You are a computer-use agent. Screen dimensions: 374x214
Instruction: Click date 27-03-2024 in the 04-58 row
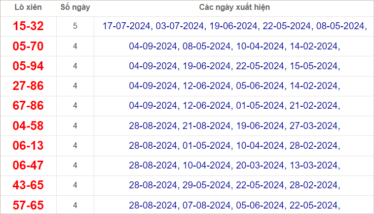(314, 126)
